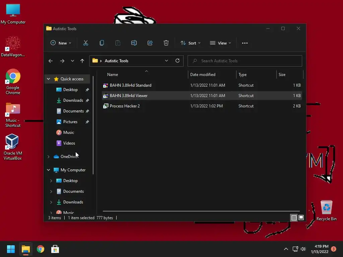Unpin Desktop from Quick access
343x257 pixels.
pos(87,90)
